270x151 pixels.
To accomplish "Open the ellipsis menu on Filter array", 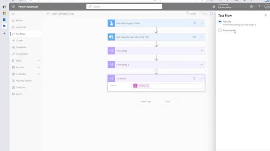I will 201,51.
